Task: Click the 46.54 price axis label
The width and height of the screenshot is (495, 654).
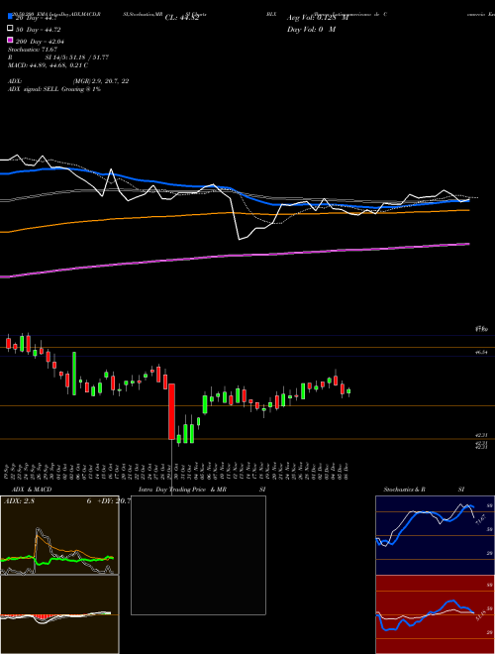Action: 481,353
